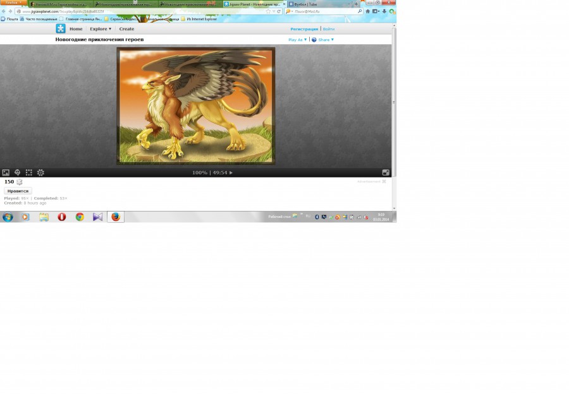Show the puzzle image preview
569x394 pixels.
pos(6,172)
